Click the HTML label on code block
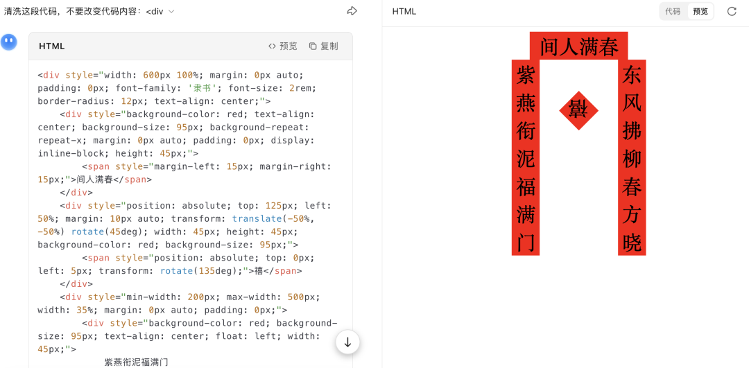 tap(52, 46)
